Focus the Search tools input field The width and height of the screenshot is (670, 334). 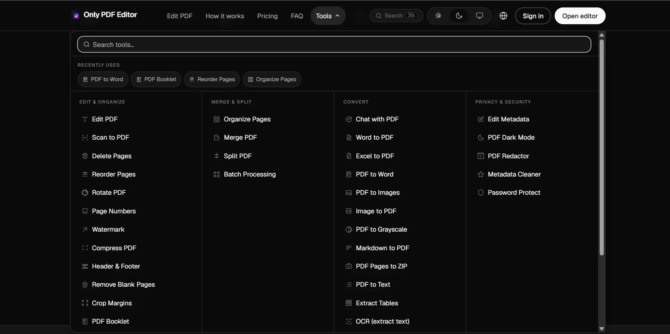[x=334, y=44]
